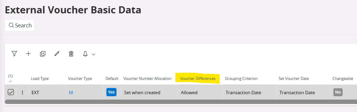Open voucher type M link
Image resolution: width=357 pixels, height=112 pixels.
71,93
